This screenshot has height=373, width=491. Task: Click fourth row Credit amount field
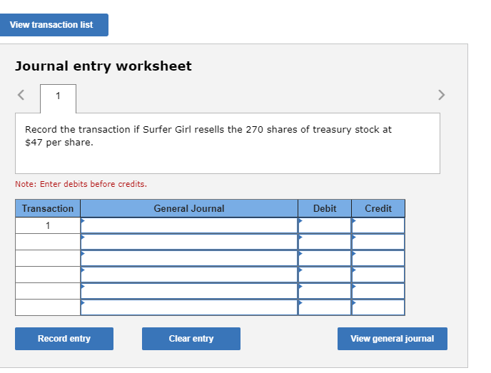(x=378, y=275)
